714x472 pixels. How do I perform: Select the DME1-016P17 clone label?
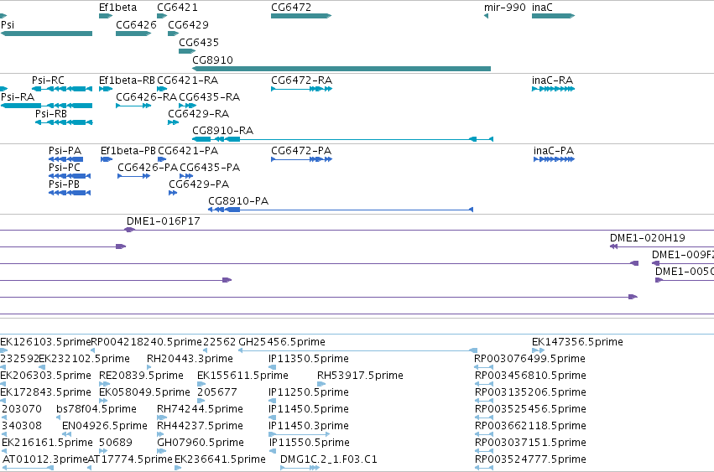coord(164,220)
